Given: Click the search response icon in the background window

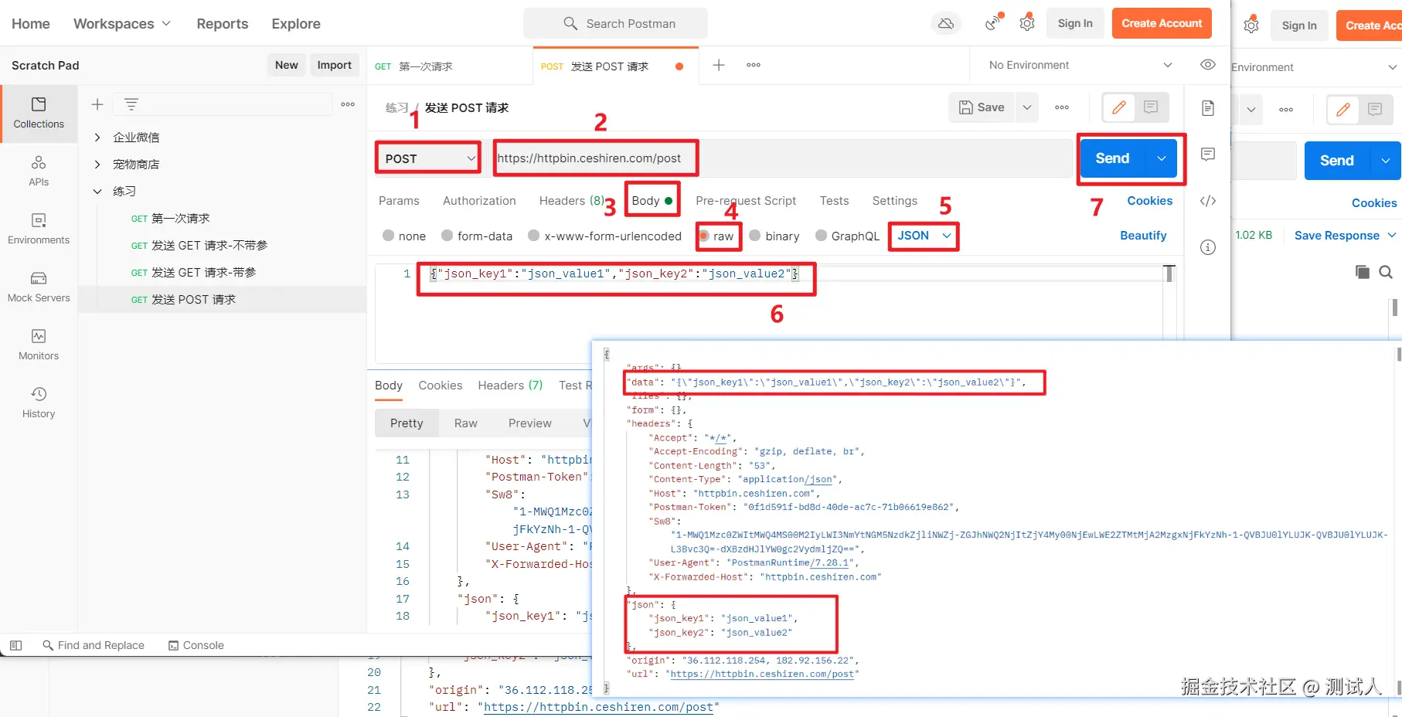Looking at the screenshot, I should coord(1386,272).
